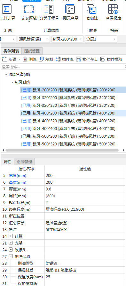Viewport: 126px width, 286px height.
Task: Open the 通风管道(通) combo box
Action: point(34,39)
